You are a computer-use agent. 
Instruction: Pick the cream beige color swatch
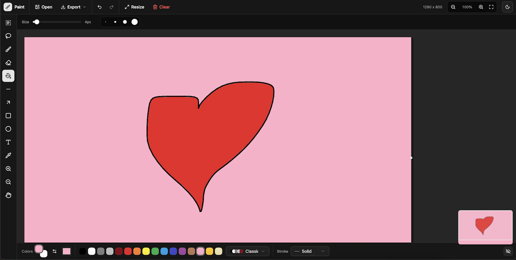point(219,251)
